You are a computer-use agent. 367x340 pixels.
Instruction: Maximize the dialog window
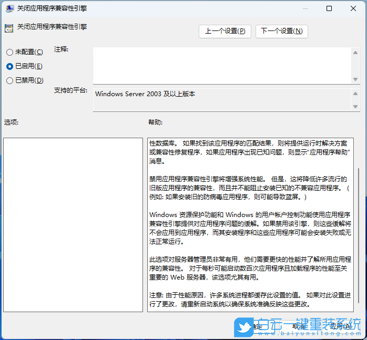click(329, 8)
